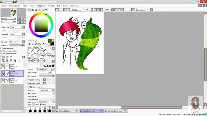Click the navigator preview thumbnail
This screenshot has width=207, height=116.
coord(14,13)
